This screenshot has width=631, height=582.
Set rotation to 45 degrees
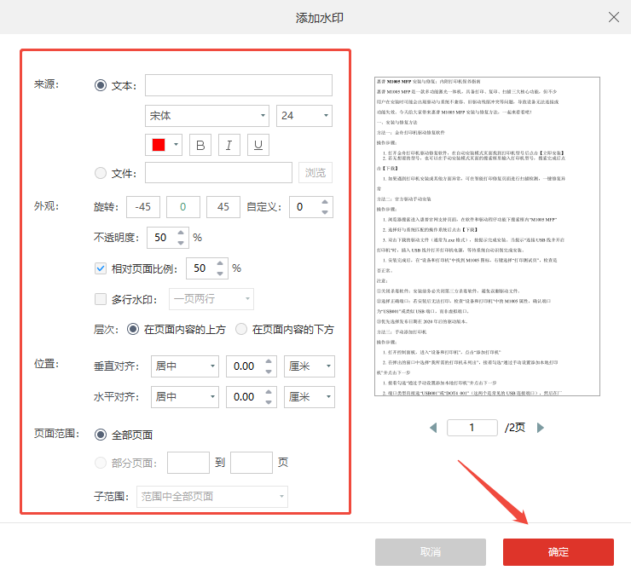(223, 207)
